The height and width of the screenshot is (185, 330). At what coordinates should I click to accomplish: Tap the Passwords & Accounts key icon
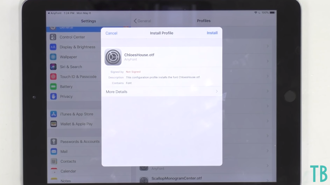(54, 142)
